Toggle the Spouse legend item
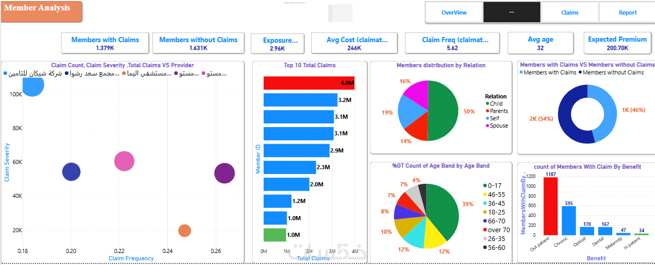The height and width of the screenshot is (265, 655). pos(496,125)
